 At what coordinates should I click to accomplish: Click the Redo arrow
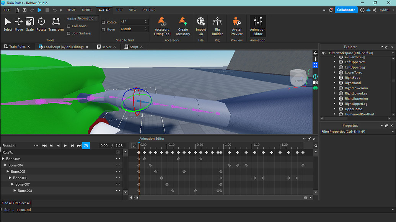32,10
